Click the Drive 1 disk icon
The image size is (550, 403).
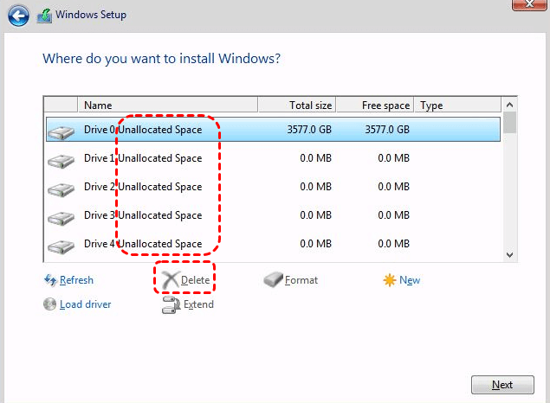[x=61, y=161]
